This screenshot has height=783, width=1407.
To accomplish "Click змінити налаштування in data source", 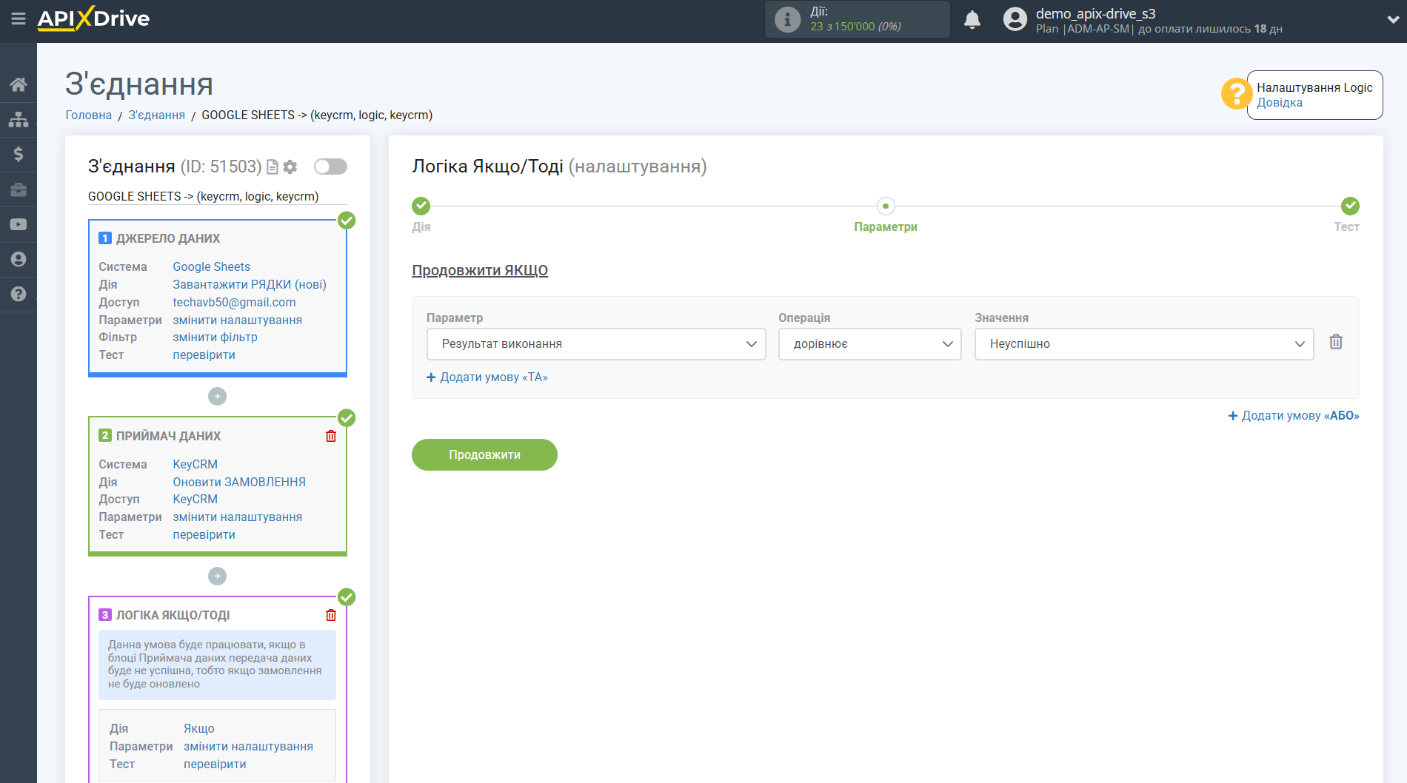I will pyautogui.click(x=238, y=320).
